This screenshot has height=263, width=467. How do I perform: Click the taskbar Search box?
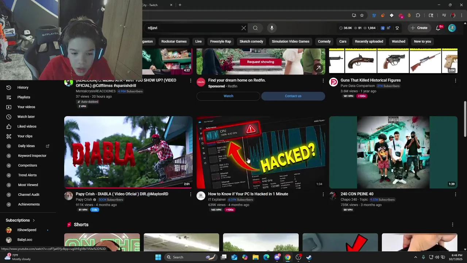tap(191, 257)
